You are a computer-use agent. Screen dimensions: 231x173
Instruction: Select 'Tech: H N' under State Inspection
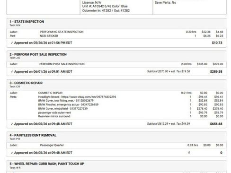pyautogui.click(x=15, y=25)
